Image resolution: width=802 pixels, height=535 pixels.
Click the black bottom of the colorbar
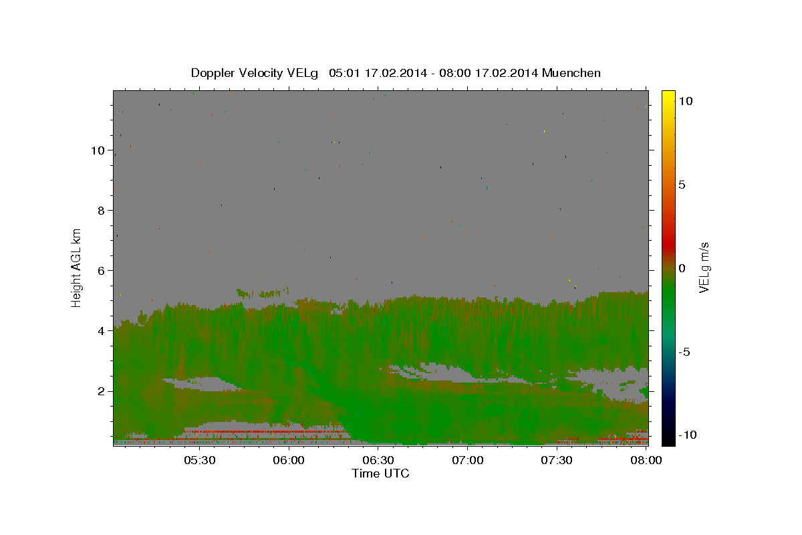point(668,439)
